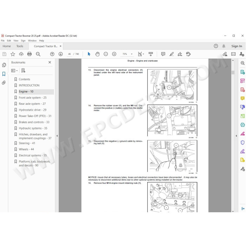246x246 pixels.
Task: Open the Comment tool in right pane
Action: (x=242, y=98)
